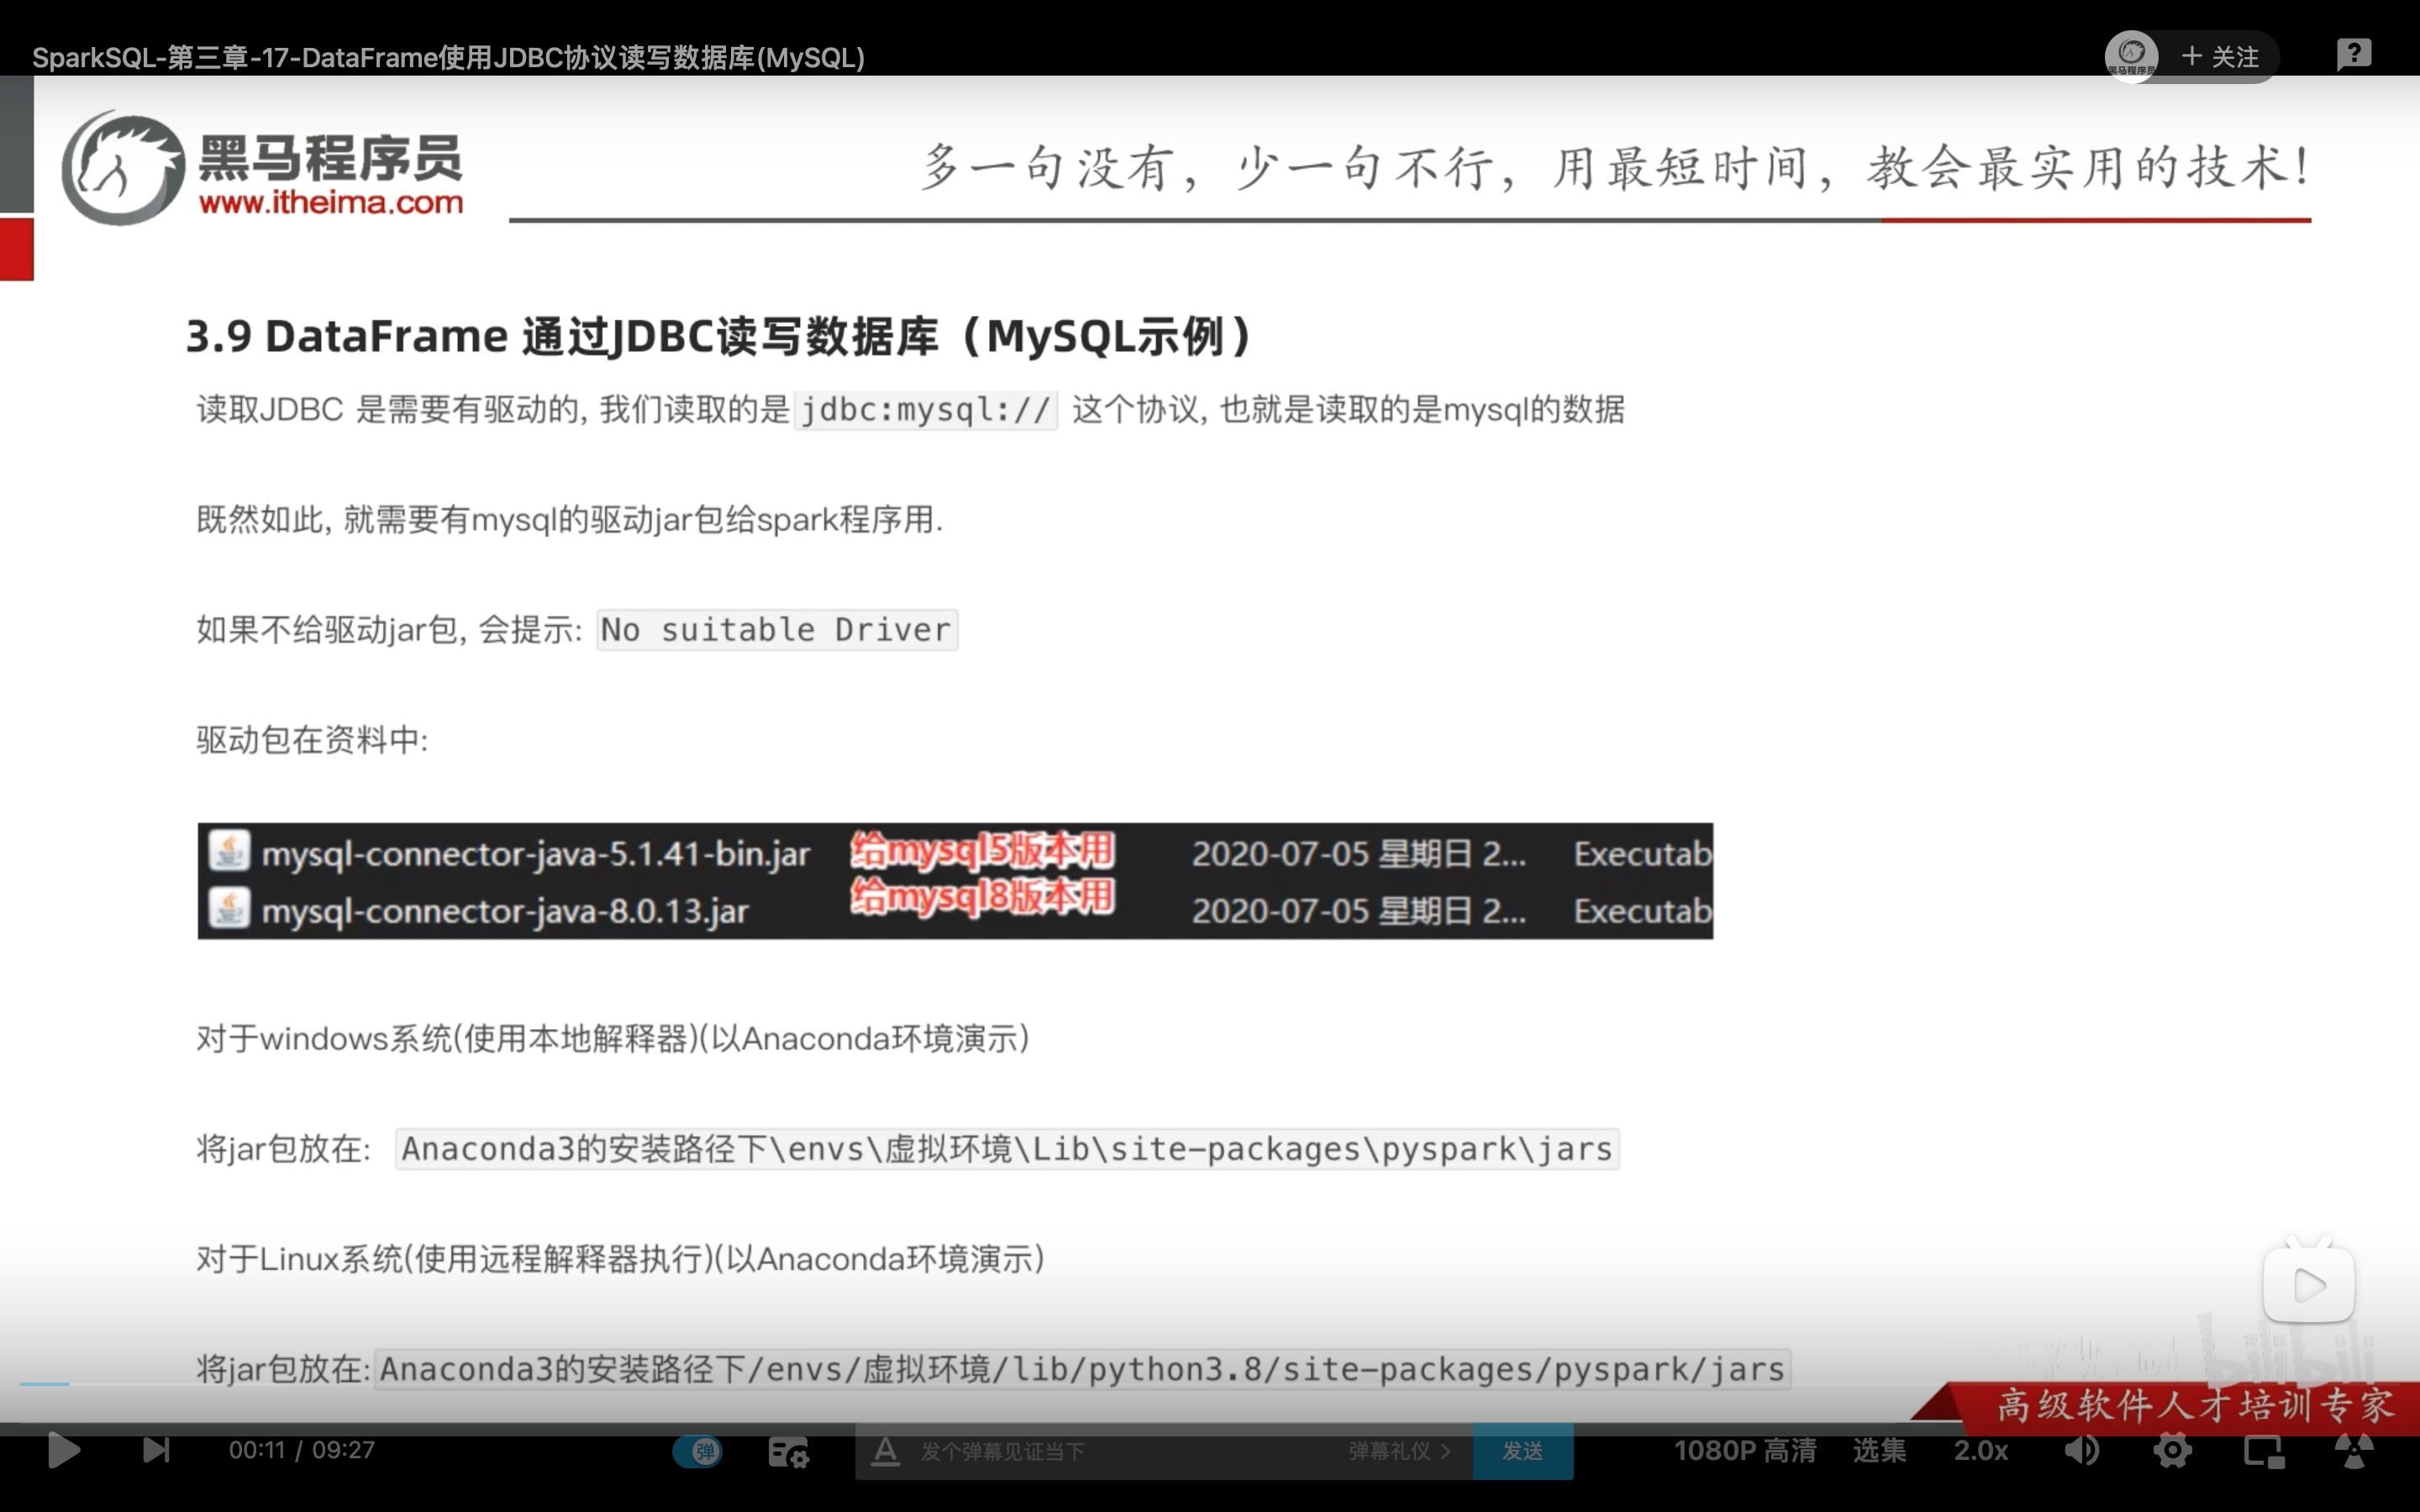Click the www.itheima.com logo text
The width and height of the screenshot is (2420, 1512).
(x=331, y=202)
